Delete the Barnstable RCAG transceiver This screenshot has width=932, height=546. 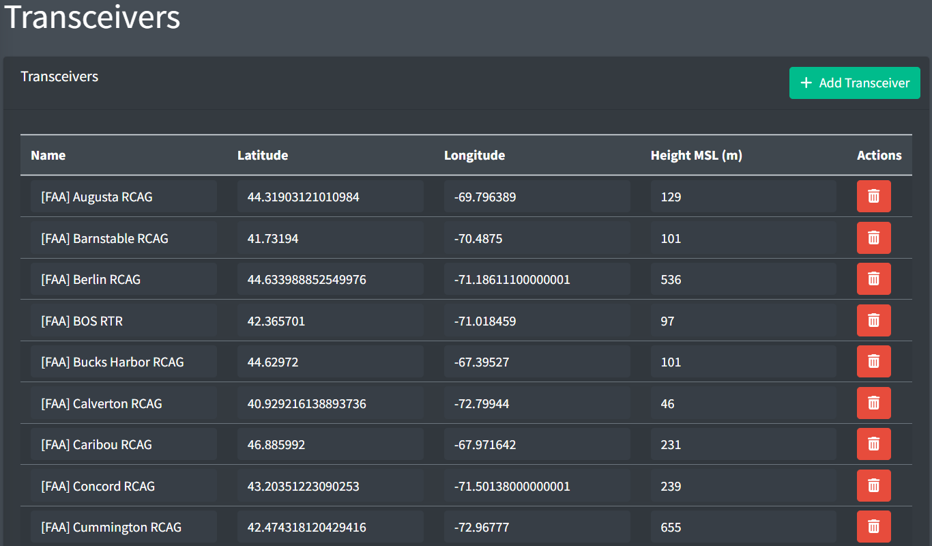[x=873, y=238]
